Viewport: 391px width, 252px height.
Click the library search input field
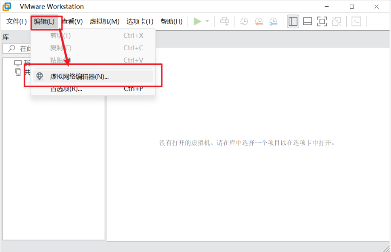click(x=17, y=49)
